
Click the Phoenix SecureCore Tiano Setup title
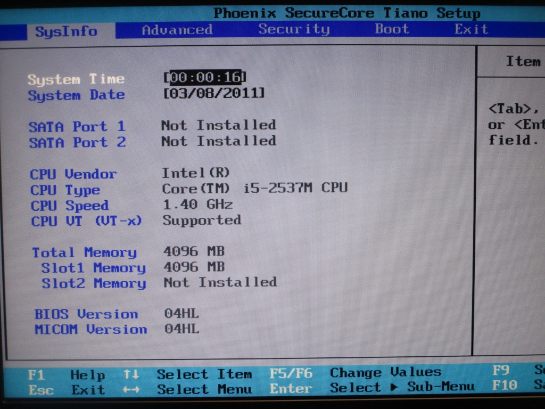click(347, 13)
